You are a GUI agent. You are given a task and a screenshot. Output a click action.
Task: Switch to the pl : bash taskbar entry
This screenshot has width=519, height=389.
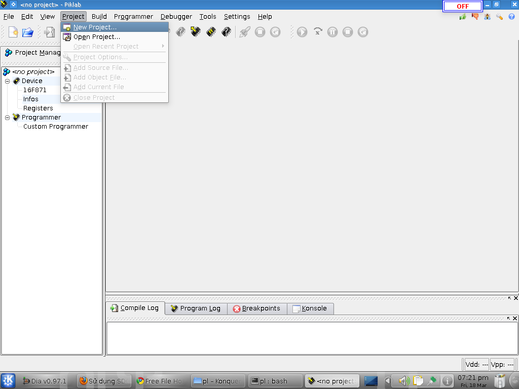tap(275, 381)
